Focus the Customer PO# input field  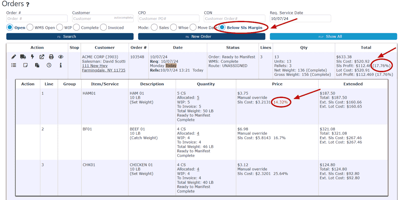[169, 19]
